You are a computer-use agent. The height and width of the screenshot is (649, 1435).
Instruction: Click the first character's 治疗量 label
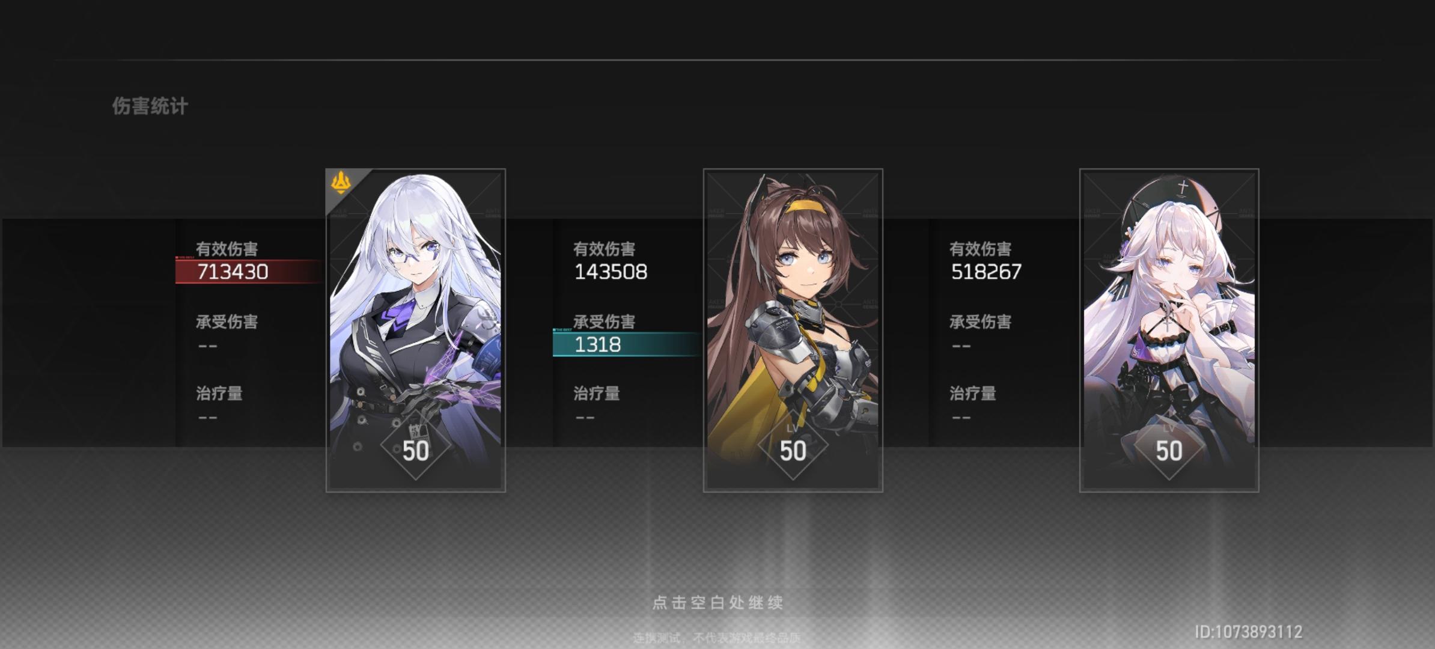coord(219,394)
